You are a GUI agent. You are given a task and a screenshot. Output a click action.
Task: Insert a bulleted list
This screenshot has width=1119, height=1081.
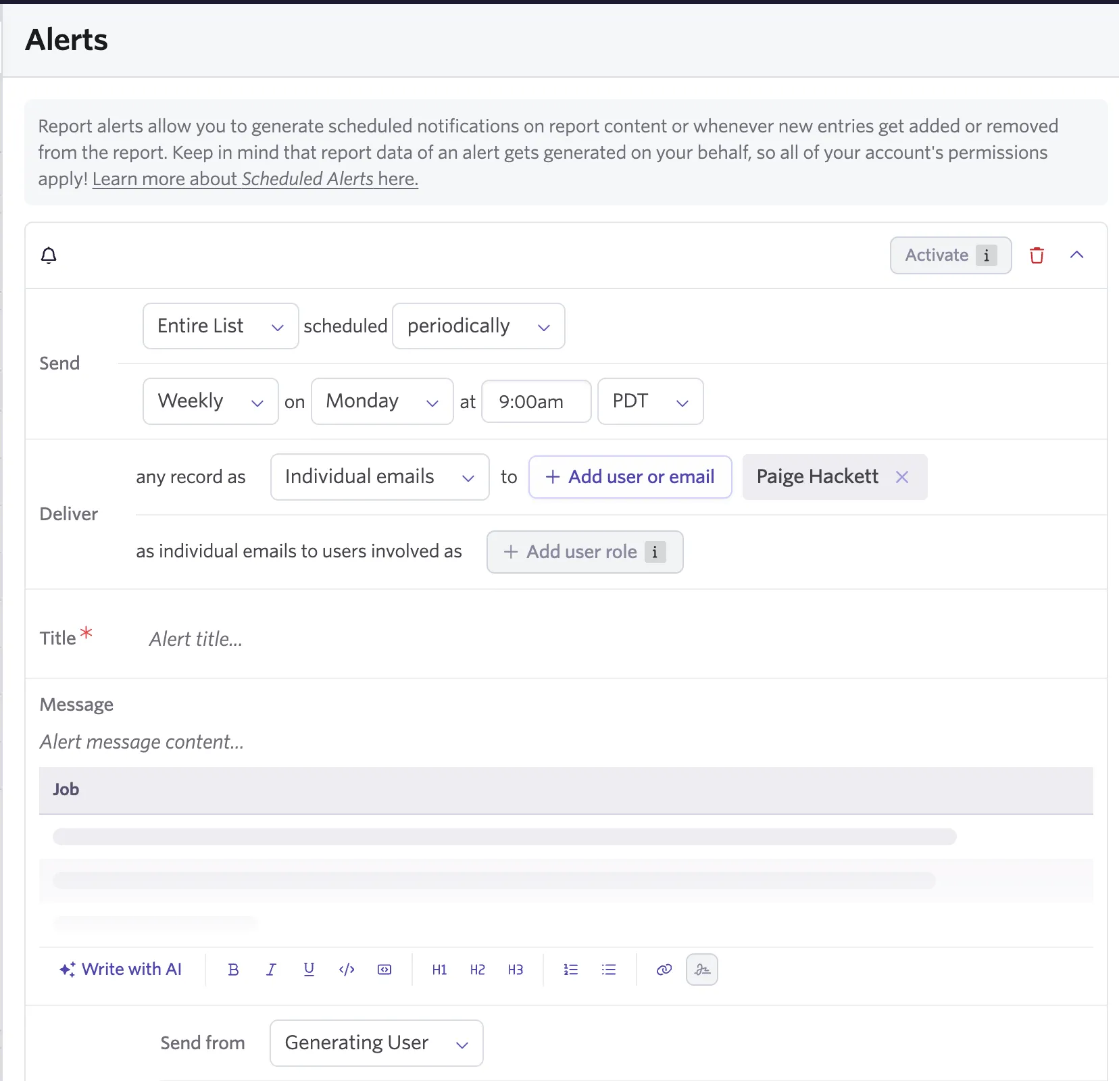[608, 970]
